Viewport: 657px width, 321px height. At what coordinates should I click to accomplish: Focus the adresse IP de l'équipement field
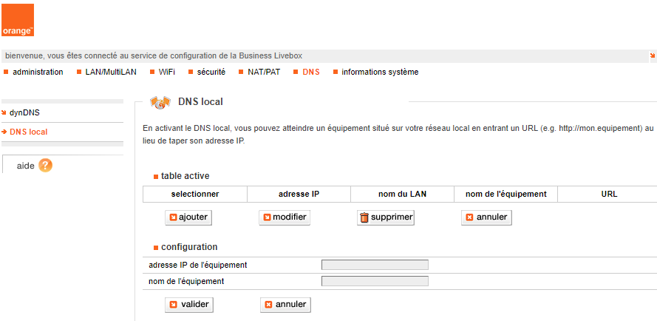(375, 265)
